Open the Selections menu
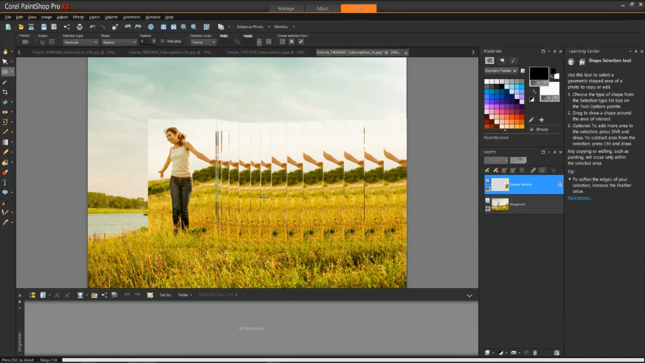 (x=131, y=17)
